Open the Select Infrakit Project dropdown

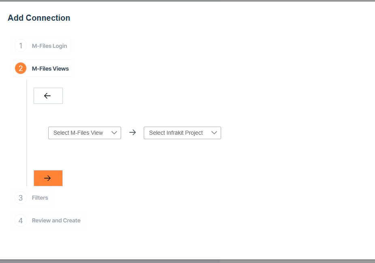pyautogui.click(x=176, y=133)
